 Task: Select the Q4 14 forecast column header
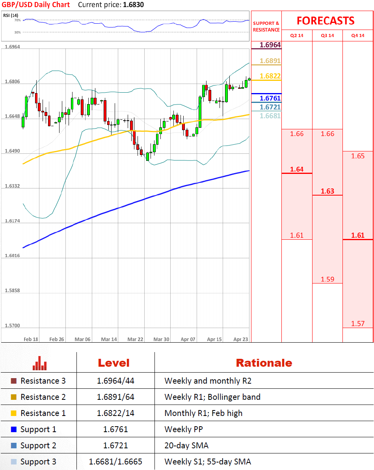[x=358, y=35]
